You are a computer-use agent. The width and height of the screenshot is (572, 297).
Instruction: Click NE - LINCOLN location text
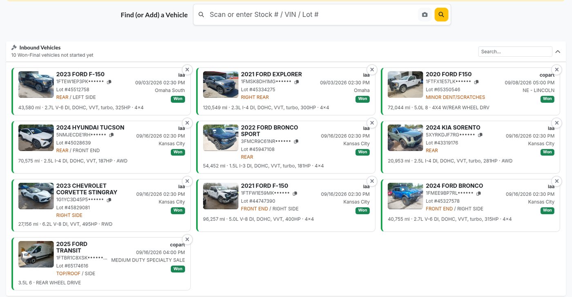(x=538, y=91)
